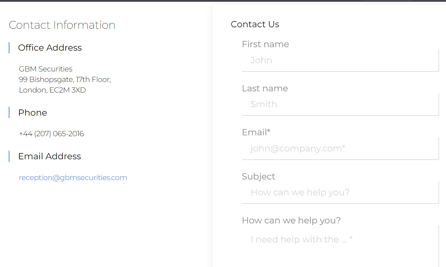Click the London, EC2M 3XD postcode line
The height and width of the screenshot is (267, 446).
[52, 90]
